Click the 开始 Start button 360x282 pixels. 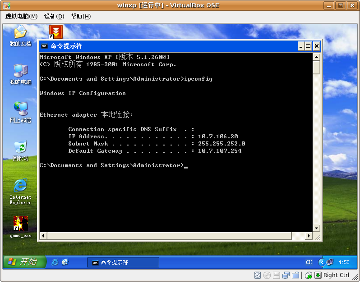[x=24, y=262]
